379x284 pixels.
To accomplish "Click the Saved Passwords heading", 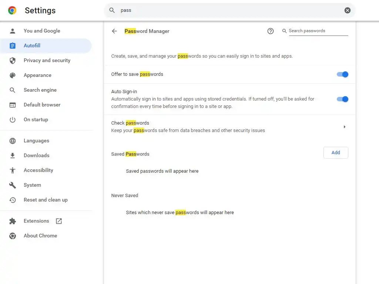I will click(x=130, y=154).
